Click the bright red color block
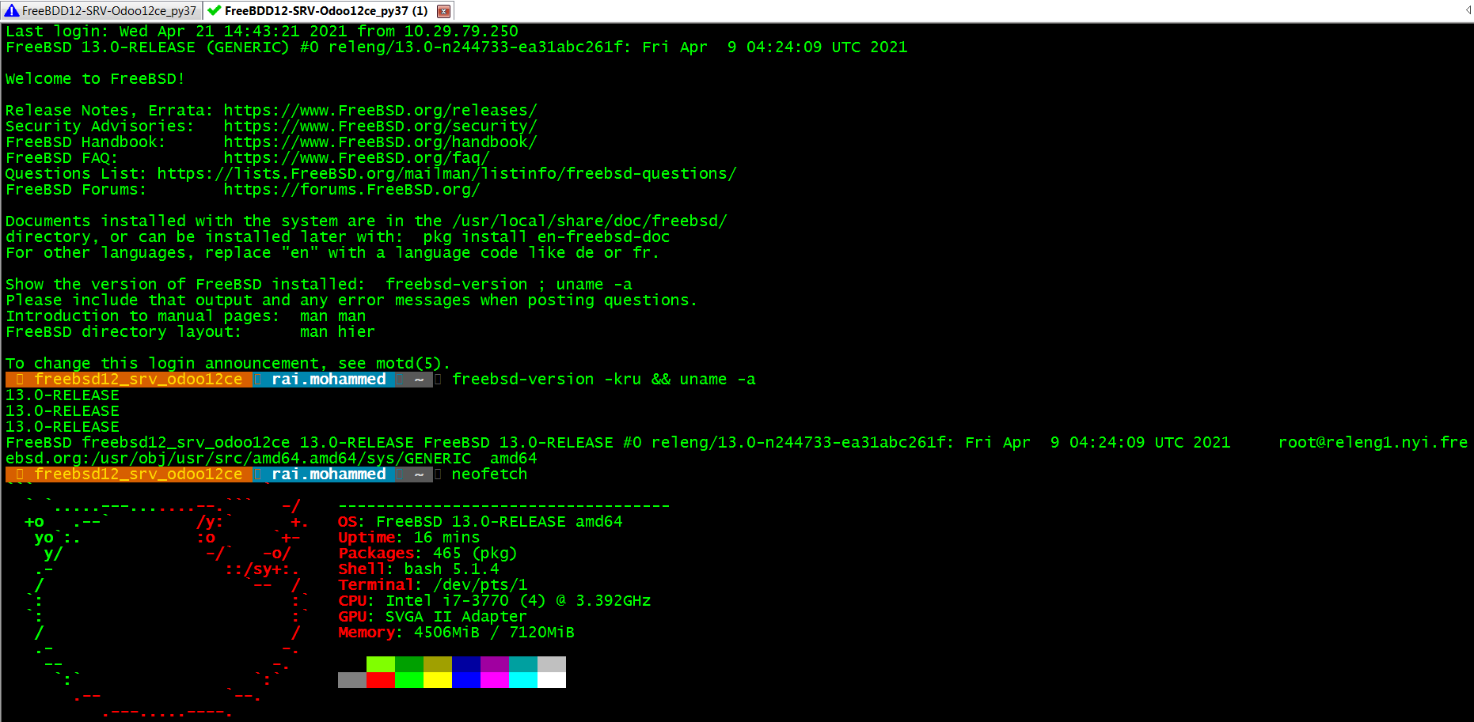 coord(381,680)
